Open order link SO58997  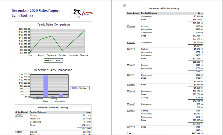tap(131, 65)
